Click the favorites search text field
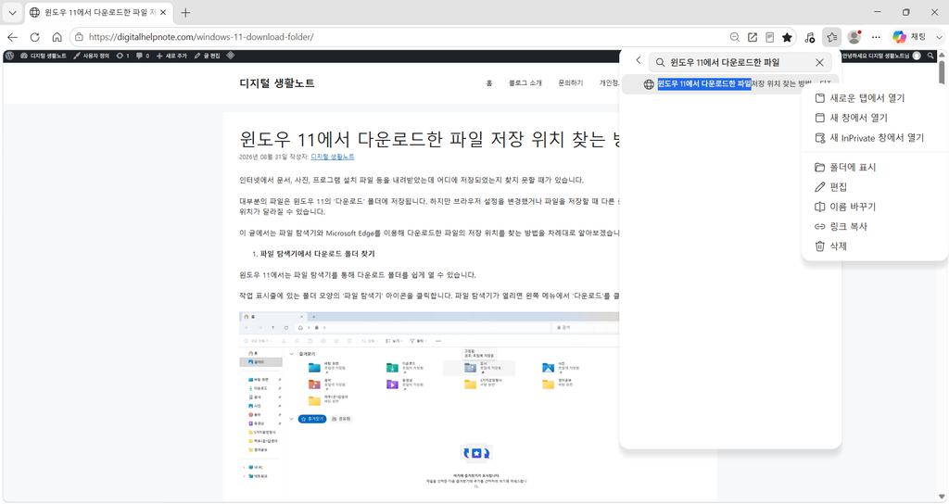This screenshot has height=504, width=949. pyautogui.click(x=740, y=62)
